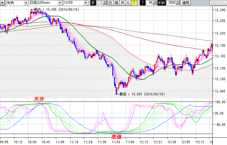Click the 適用 apply button
The height and width of the screenshot is (145, 227).
[185, 3]
